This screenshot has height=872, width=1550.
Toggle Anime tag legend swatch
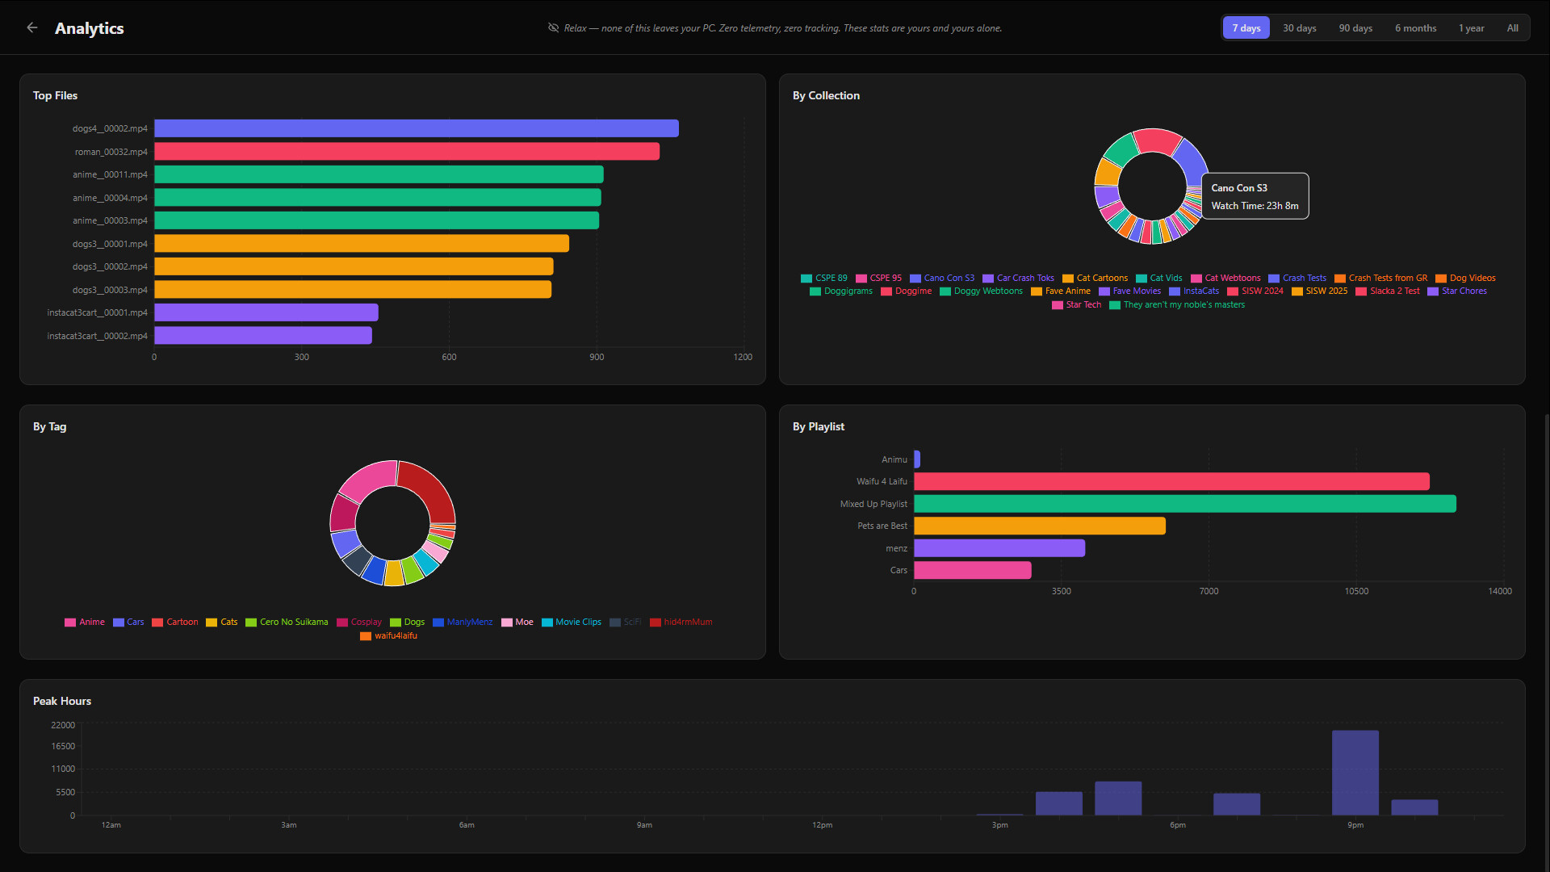[70, 623]
